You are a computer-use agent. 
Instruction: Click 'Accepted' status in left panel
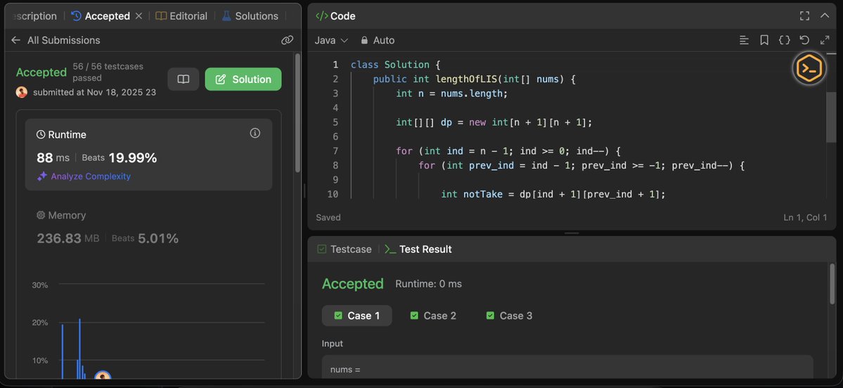(41, 72)
